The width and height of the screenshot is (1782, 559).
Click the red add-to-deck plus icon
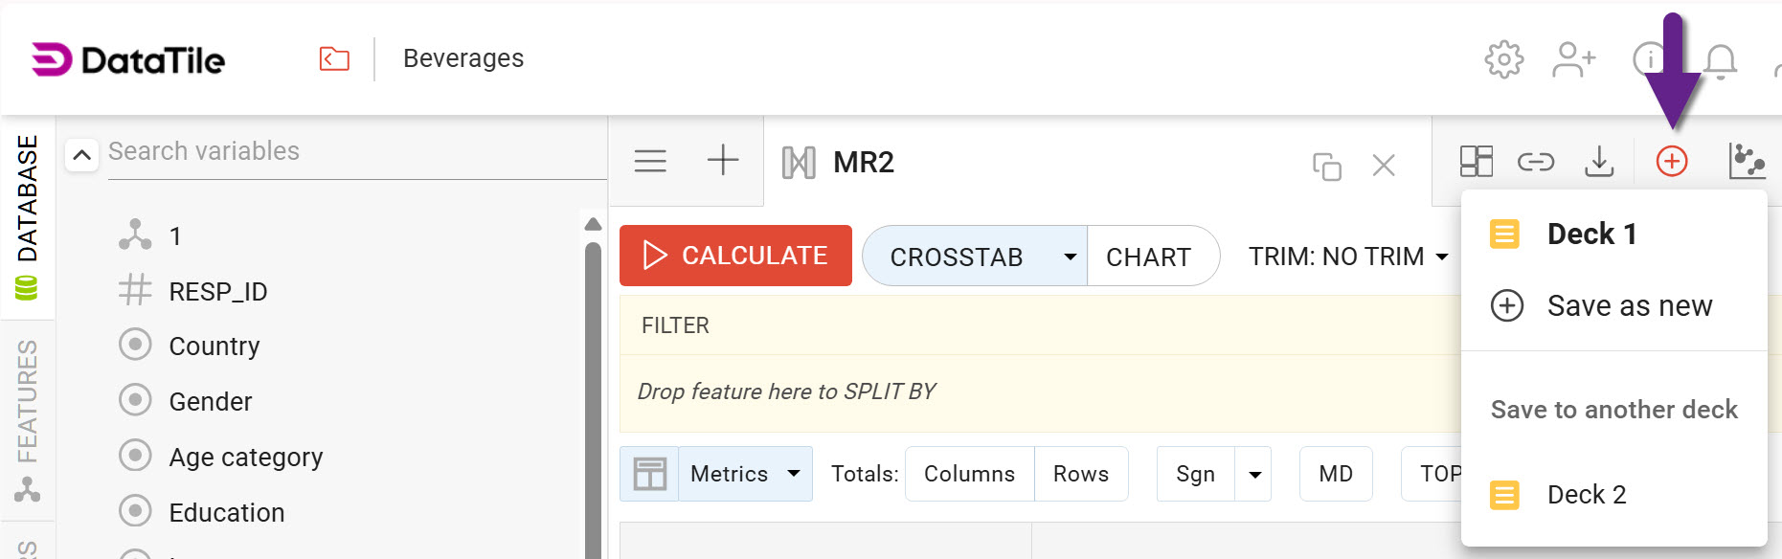point(1671,161)
